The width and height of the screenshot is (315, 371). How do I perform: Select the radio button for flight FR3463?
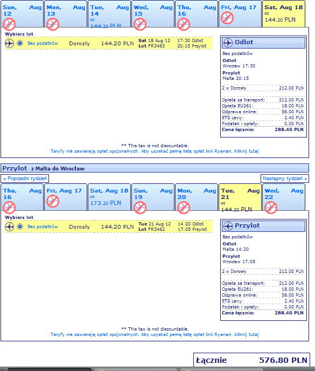tap(20, 43)
